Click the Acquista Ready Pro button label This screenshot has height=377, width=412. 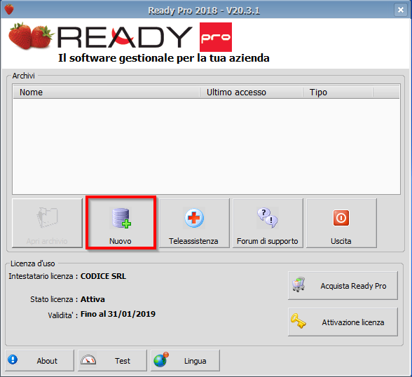click(353, 286)
